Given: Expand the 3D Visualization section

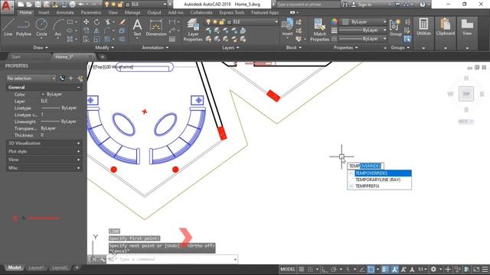Looking at the screenshot, I should point(44,144).
